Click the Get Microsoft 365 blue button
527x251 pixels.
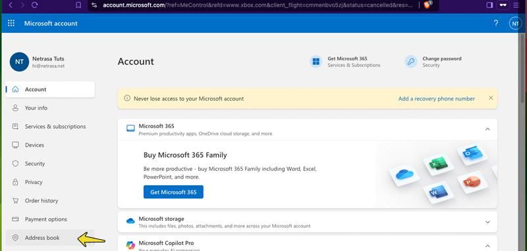coord(173,192)
